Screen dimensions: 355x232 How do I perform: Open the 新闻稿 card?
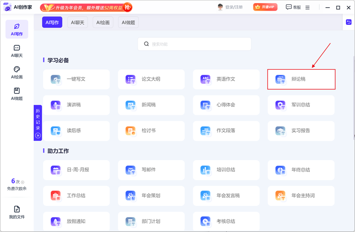[151, 105]
